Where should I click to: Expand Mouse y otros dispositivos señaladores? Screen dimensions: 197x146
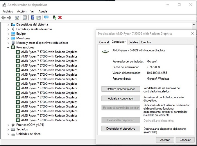tap(8, 43)
